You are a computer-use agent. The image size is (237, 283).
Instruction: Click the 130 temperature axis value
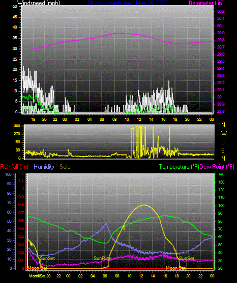221,182
